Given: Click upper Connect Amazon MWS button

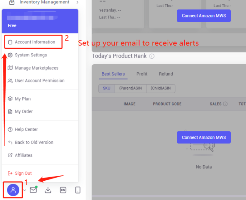Looking at the screenshot, I should pos(204,16).
